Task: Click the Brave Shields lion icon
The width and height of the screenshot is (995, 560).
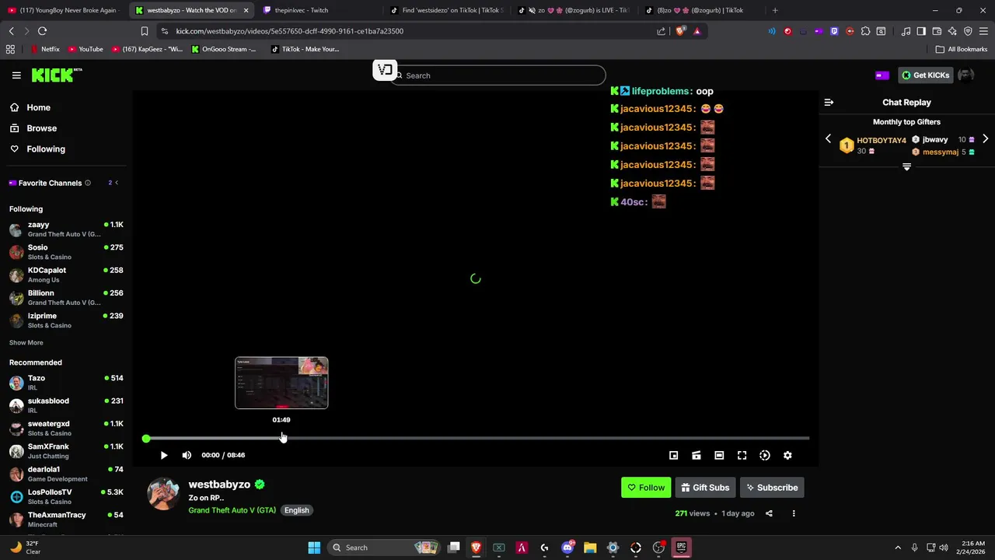Action: coord(681,31)
